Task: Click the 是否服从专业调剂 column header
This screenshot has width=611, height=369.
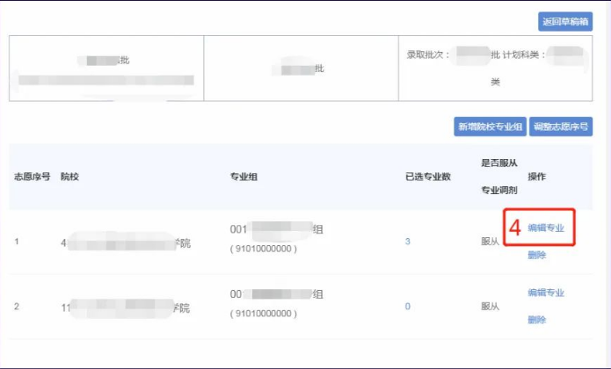Action: pyautogui.click(x=498, y=177)
